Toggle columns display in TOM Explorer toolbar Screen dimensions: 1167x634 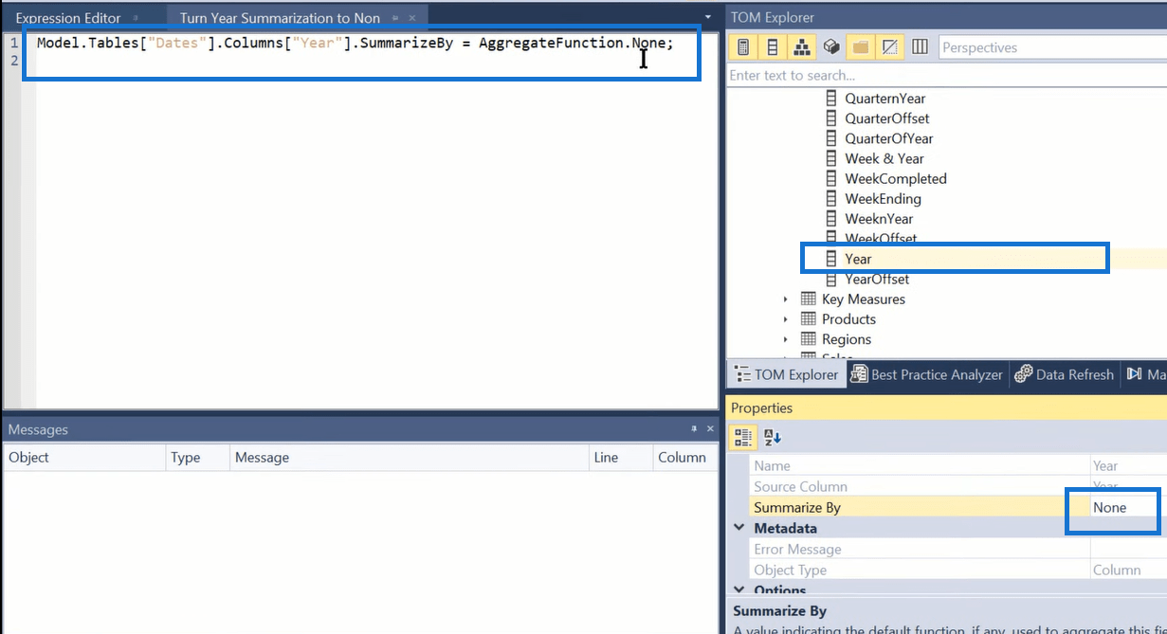coord(773,47)
